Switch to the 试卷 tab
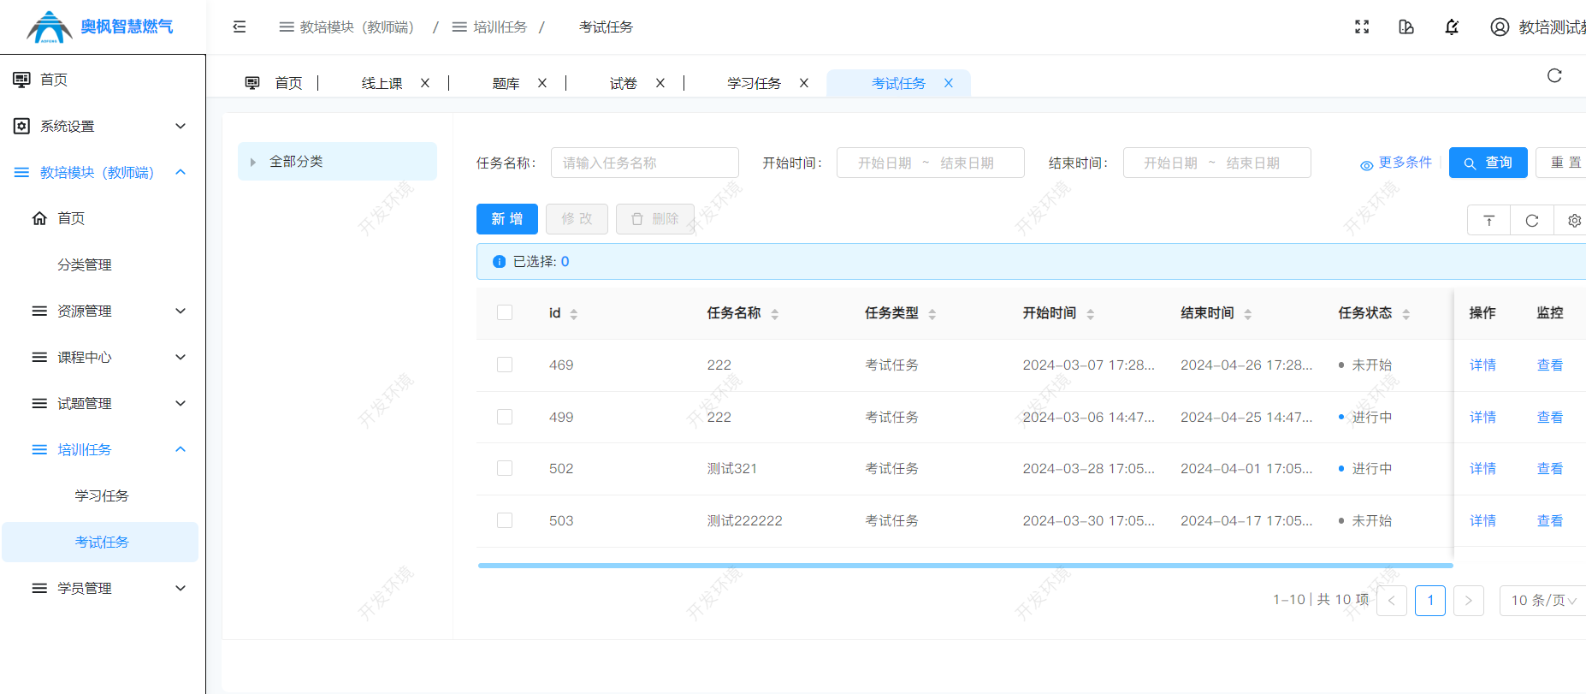Viewport: 1586px width, 694px height. click(x=624, y=83)
